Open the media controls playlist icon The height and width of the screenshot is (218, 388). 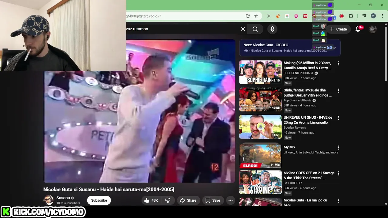click(364, 16)
